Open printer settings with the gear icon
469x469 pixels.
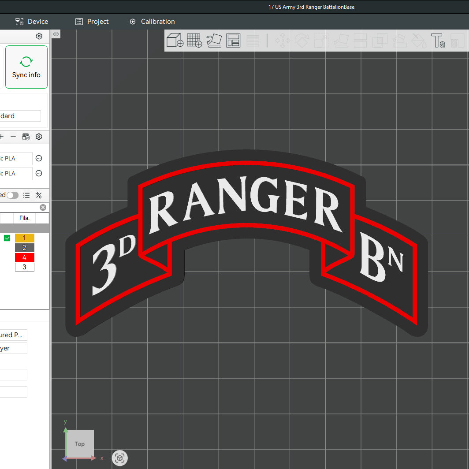[x=39, y=137]
